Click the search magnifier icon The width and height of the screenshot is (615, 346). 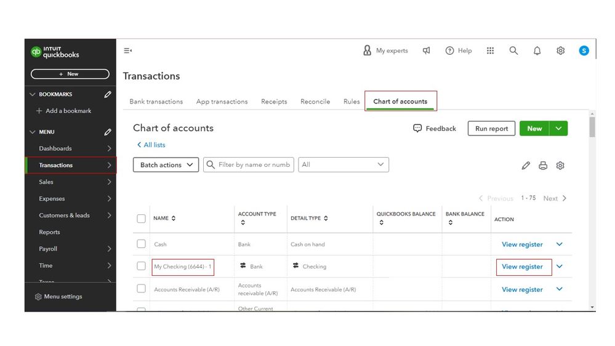[513, 50]
